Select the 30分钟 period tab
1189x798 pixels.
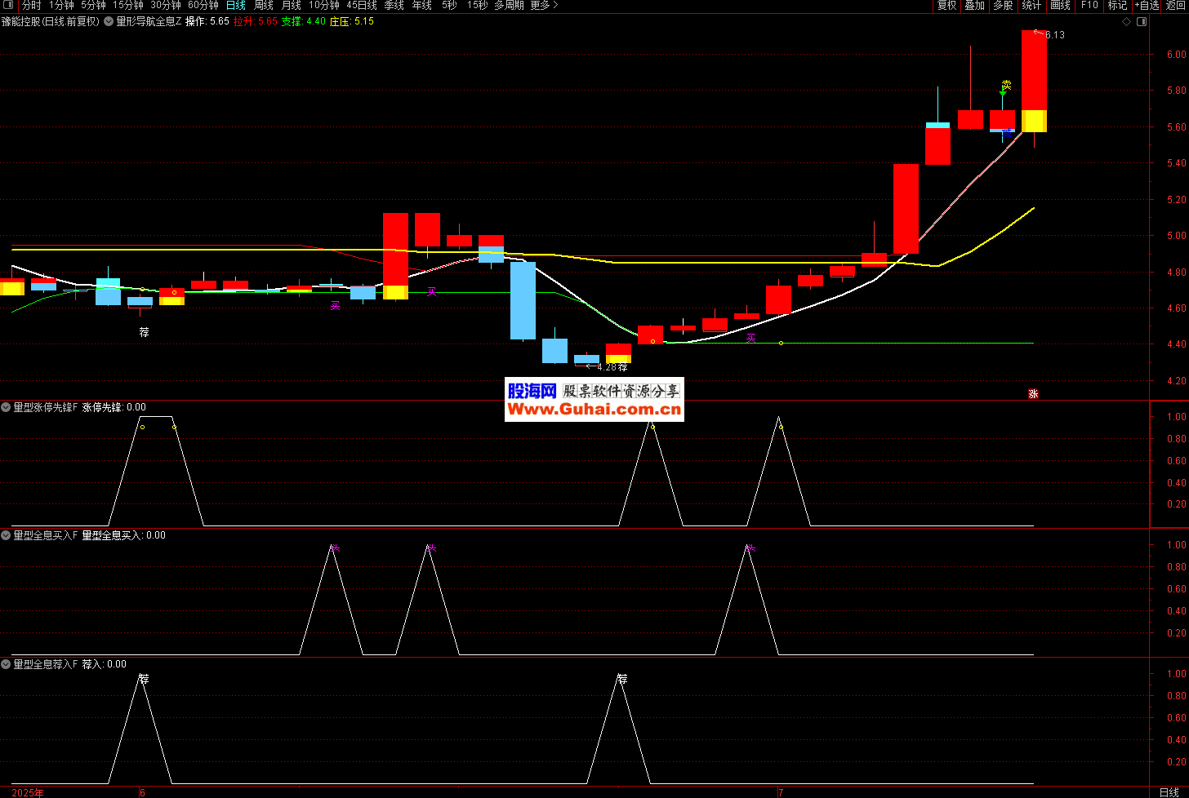coord(166,6)
